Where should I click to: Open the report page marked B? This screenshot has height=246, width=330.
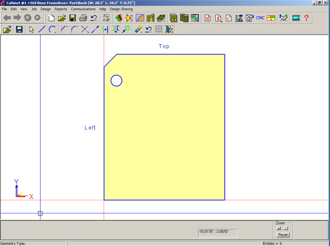pos(207,18)
